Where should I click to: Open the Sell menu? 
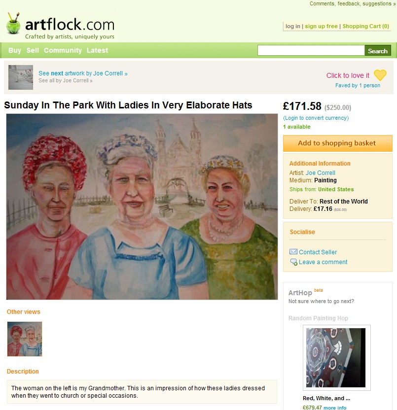point(33,50)
